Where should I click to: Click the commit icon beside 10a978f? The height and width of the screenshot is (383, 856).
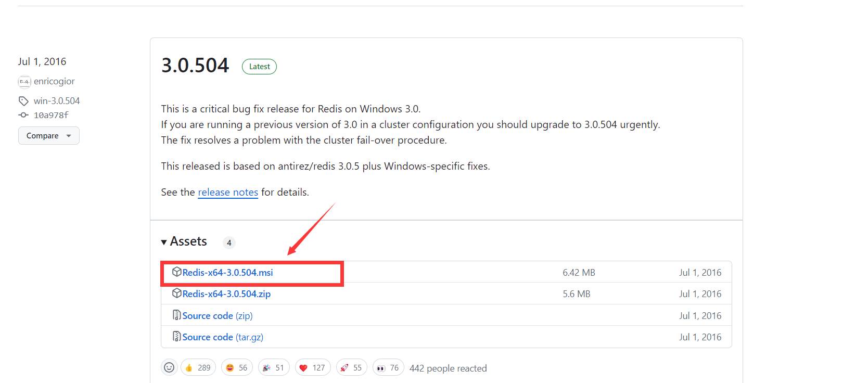[23, 115]
